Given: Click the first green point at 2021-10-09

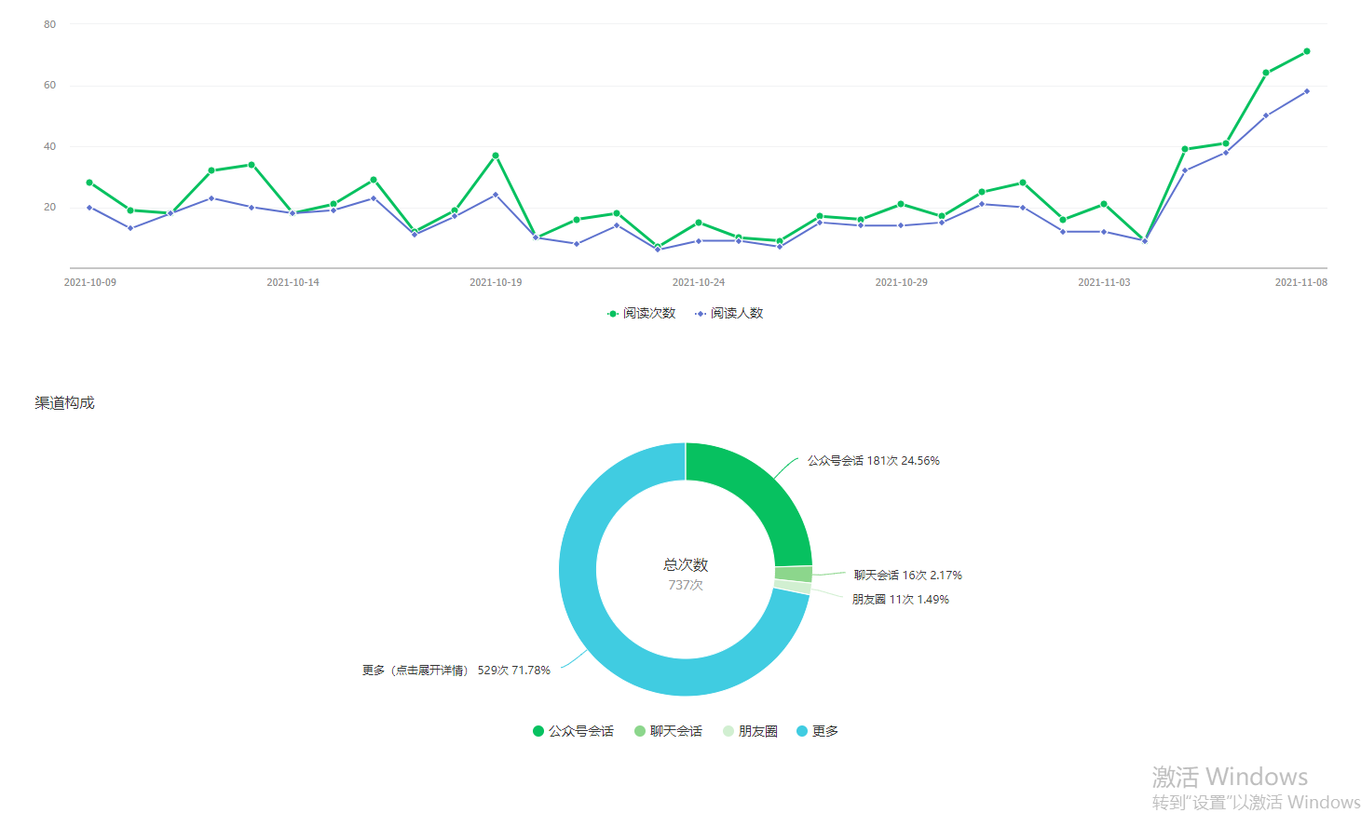Looking at the screenshot, I should (x=89, y=183).
